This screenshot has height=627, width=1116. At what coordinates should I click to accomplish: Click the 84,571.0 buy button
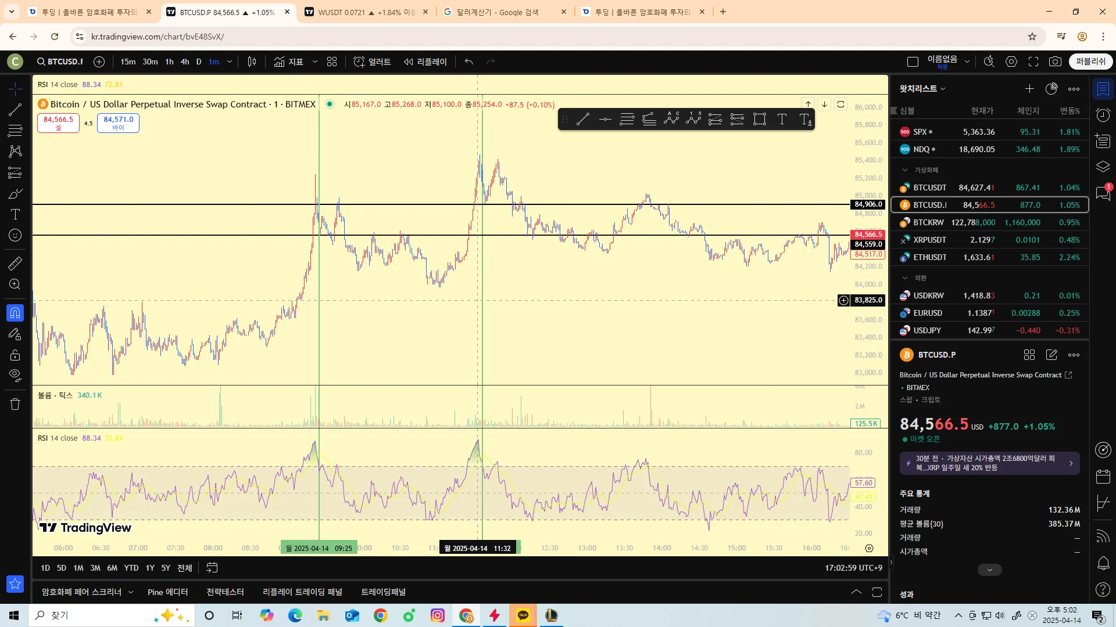tap(118, 122)
